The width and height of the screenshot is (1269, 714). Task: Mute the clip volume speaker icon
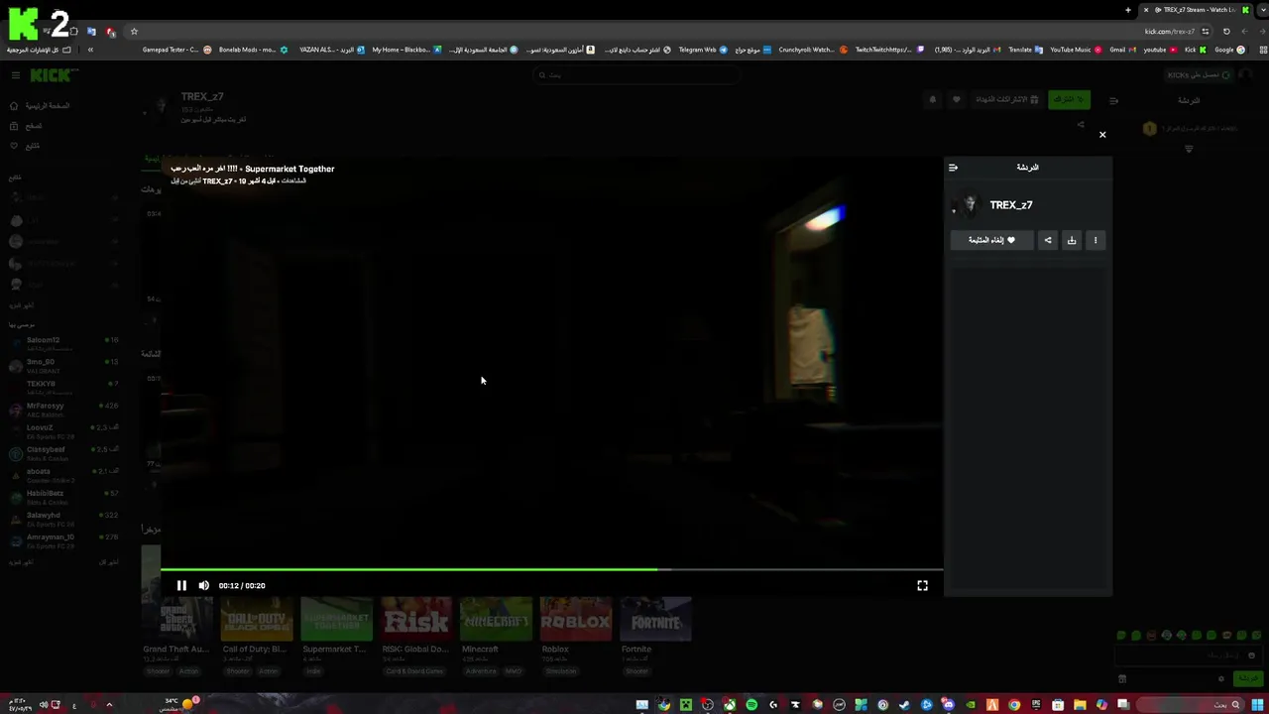(x=204, y=585)
